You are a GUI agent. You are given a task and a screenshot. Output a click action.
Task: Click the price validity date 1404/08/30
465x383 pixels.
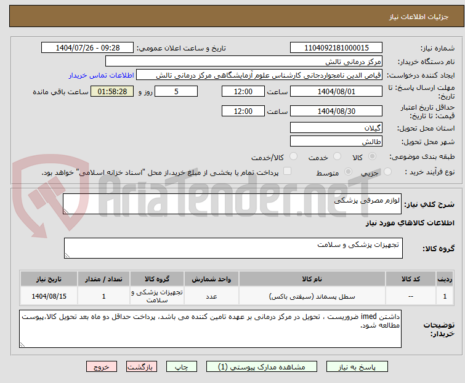(x=336, y=111)
